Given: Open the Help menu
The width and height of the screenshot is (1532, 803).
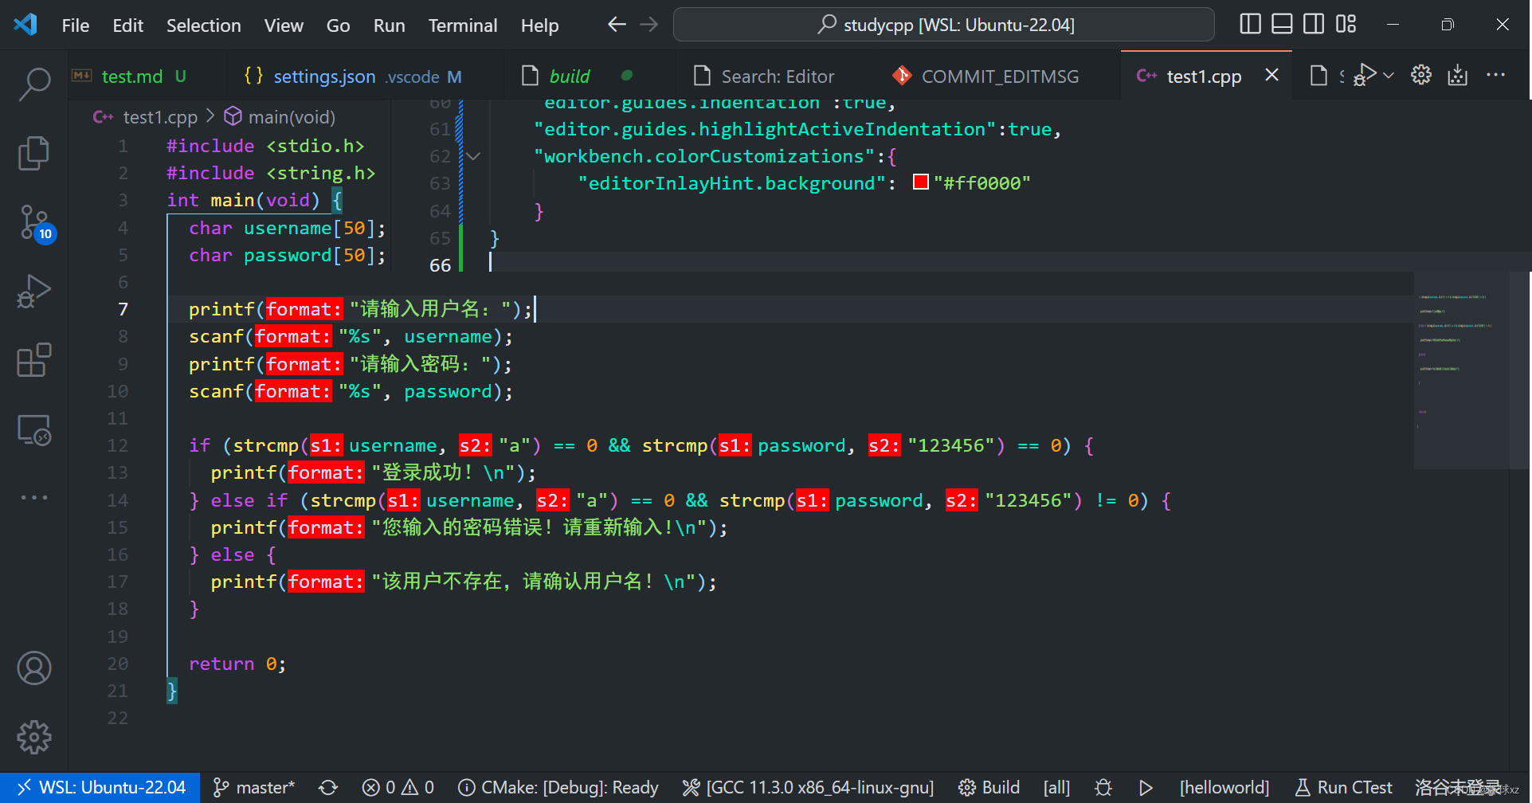Looking at the screenshot, I should point(539,25).
